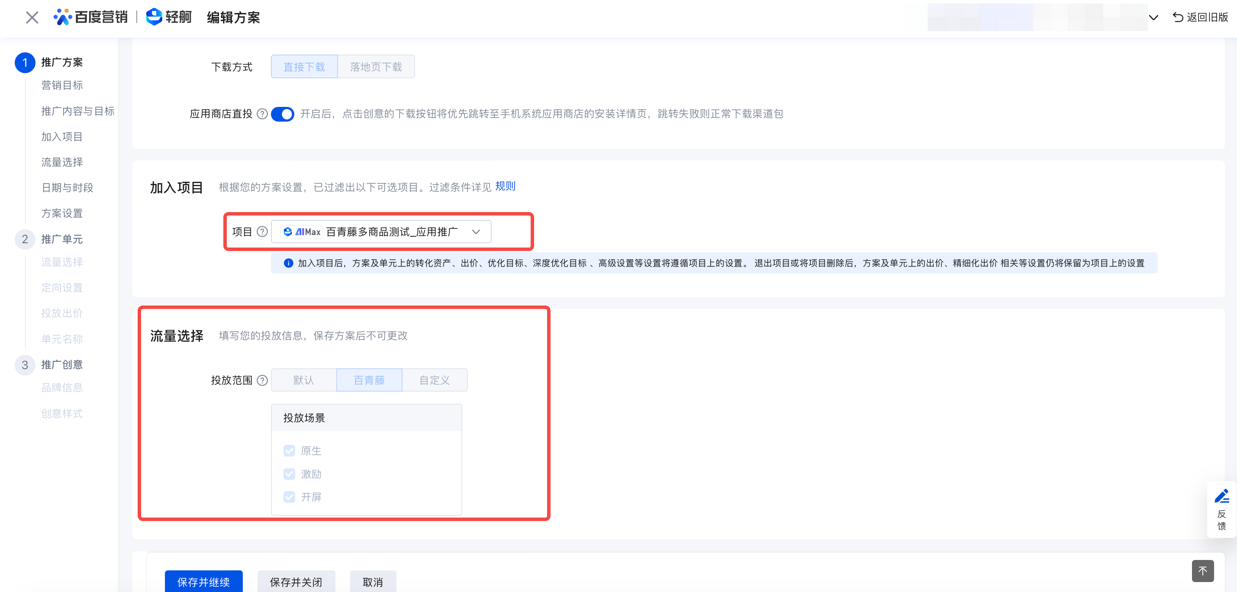Viewport: 1237px width, 592px height.
Task: Toggle the 应用商店直投 switch off
Action: 283,114
